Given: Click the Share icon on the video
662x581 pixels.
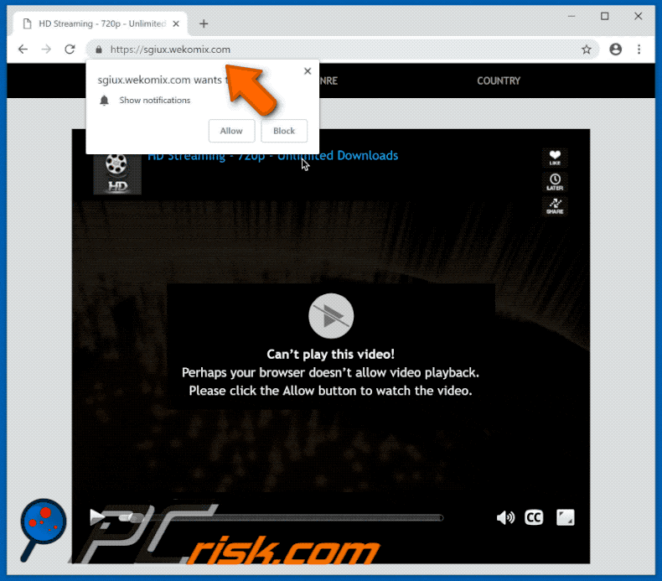Looking at the screenshot, I should point(555,206).
